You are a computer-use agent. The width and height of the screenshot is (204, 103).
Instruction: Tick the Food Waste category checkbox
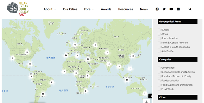tap(159, 89)
